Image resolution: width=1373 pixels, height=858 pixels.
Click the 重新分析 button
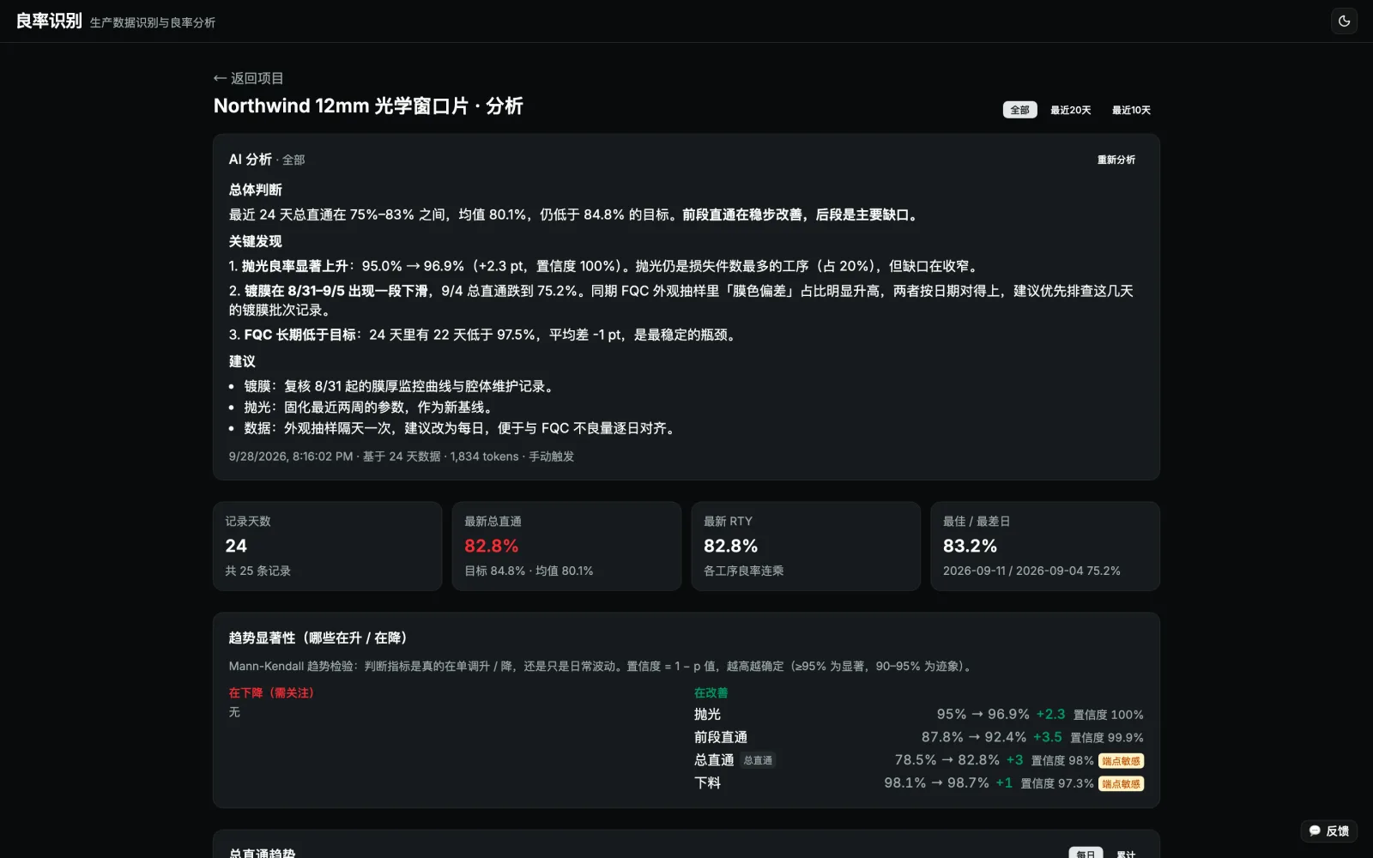pos(1116,160)
